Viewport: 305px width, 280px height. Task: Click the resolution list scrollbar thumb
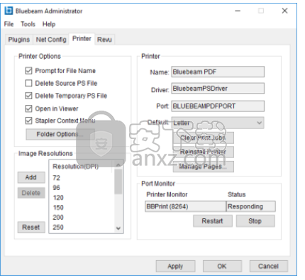tap(118, 181)
